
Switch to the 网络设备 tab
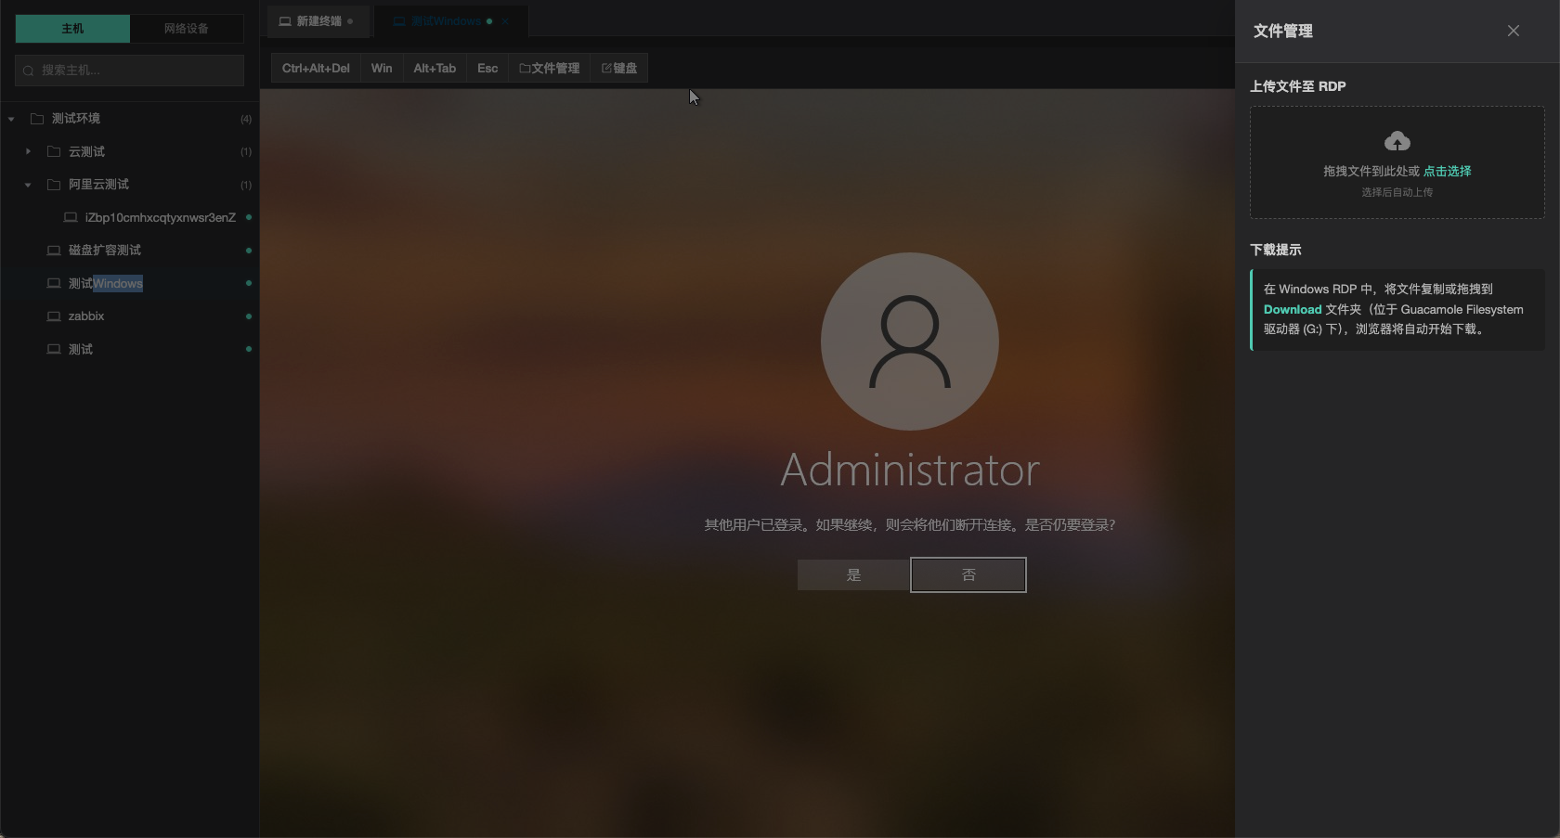187,29
